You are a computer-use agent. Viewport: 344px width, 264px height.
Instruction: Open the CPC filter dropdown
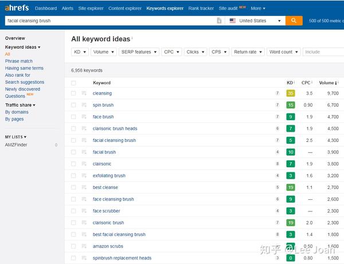coord(171,52)
